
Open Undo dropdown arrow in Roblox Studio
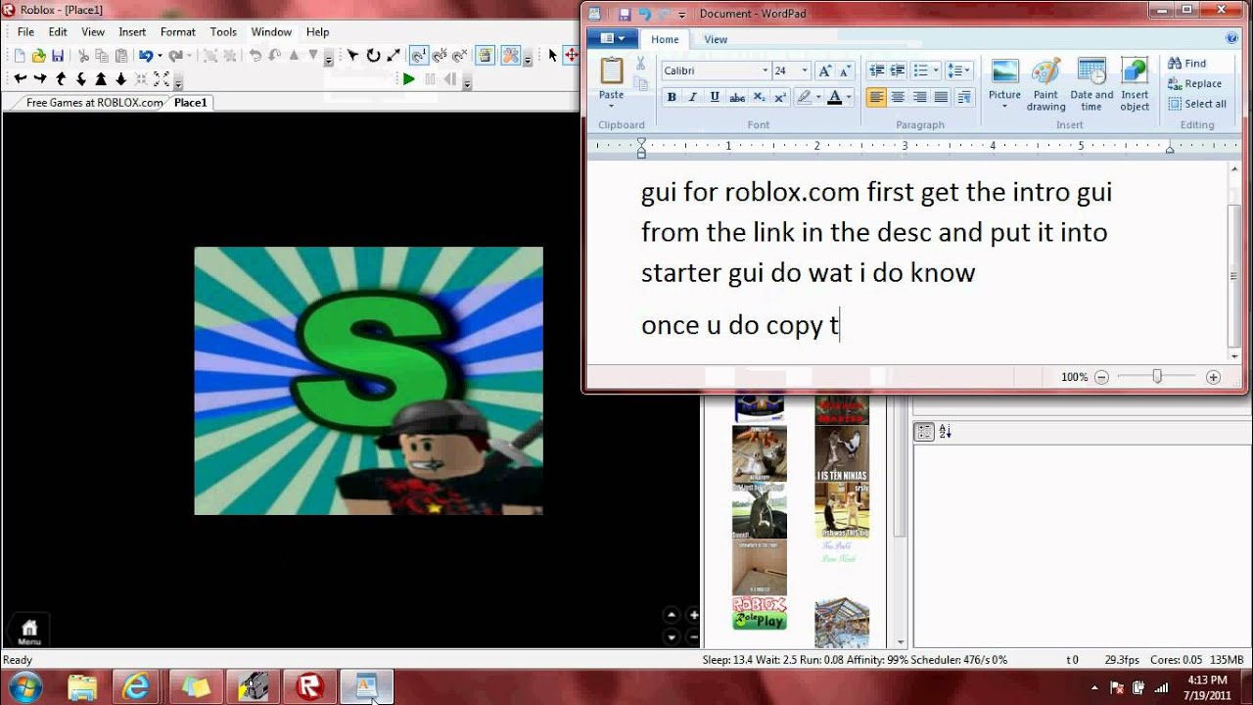[160, 56]
